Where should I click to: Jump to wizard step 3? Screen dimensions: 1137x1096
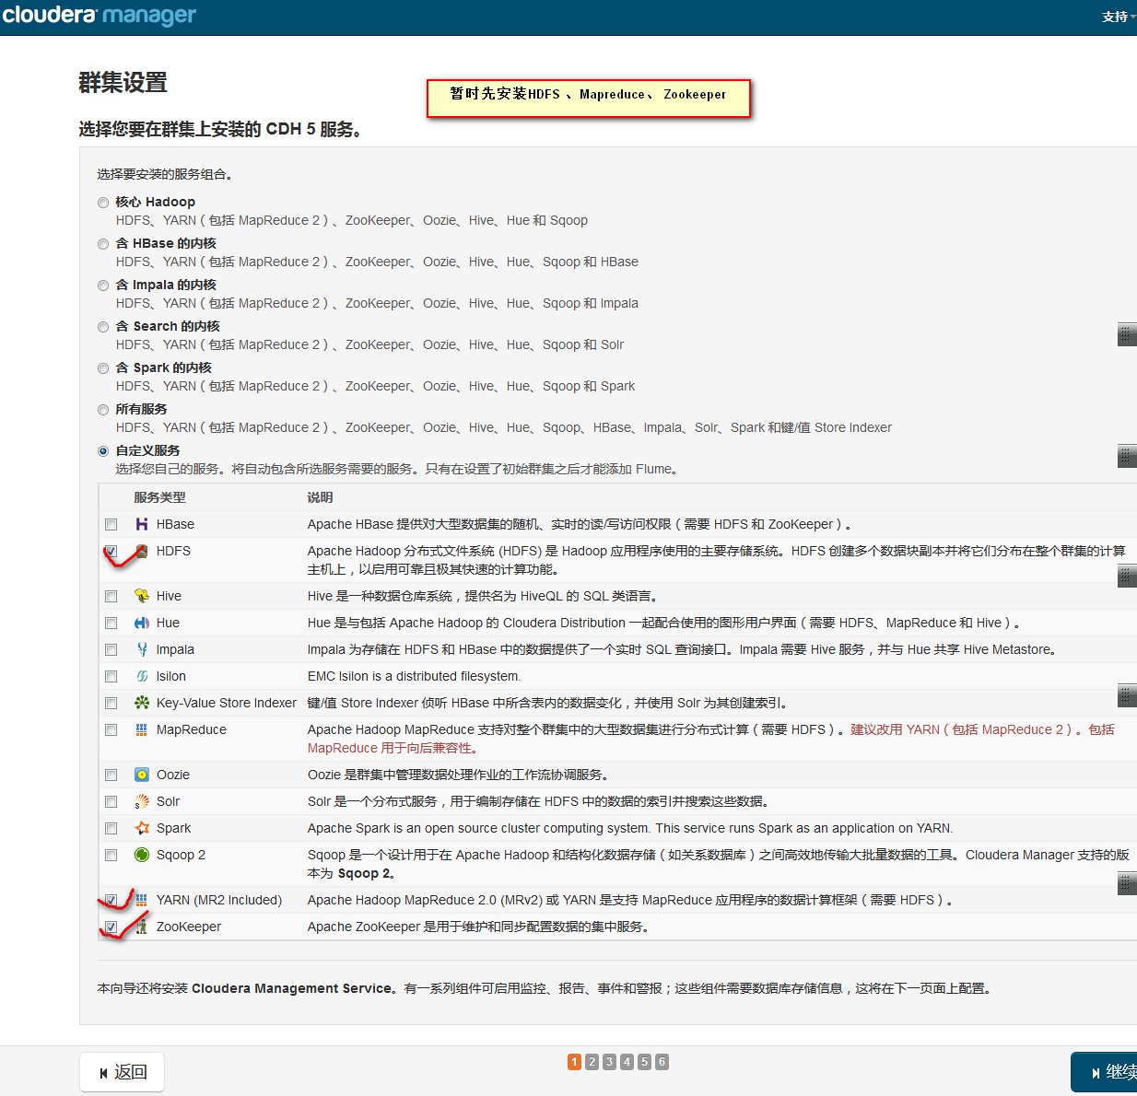click(x=609, y=1062)
